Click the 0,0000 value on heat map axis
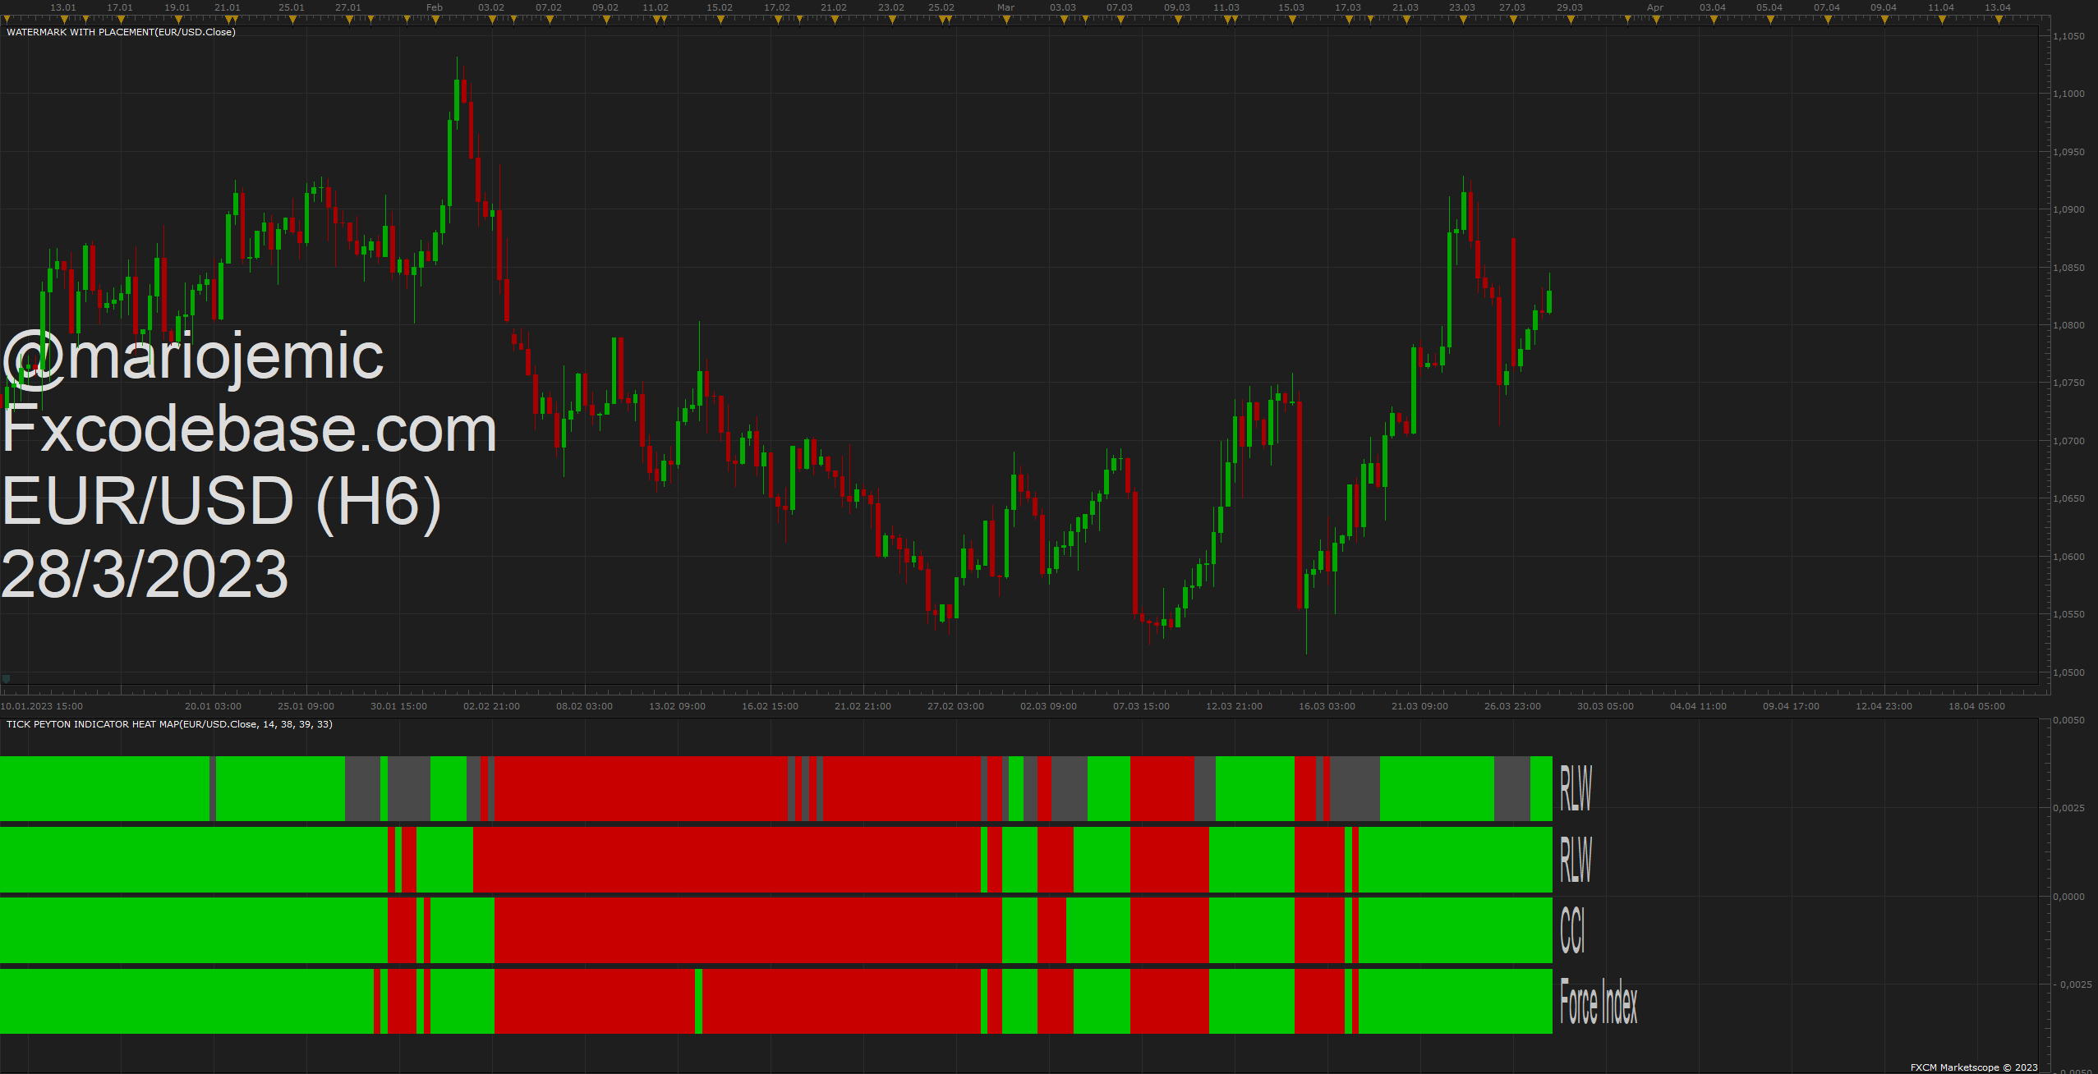This screenshot has width=2098, height=1074. pos(2068,897)
